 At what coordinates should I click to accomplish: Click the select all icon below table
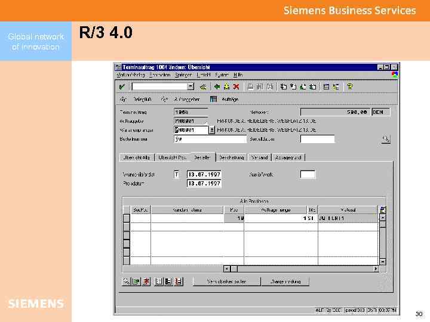159,281
